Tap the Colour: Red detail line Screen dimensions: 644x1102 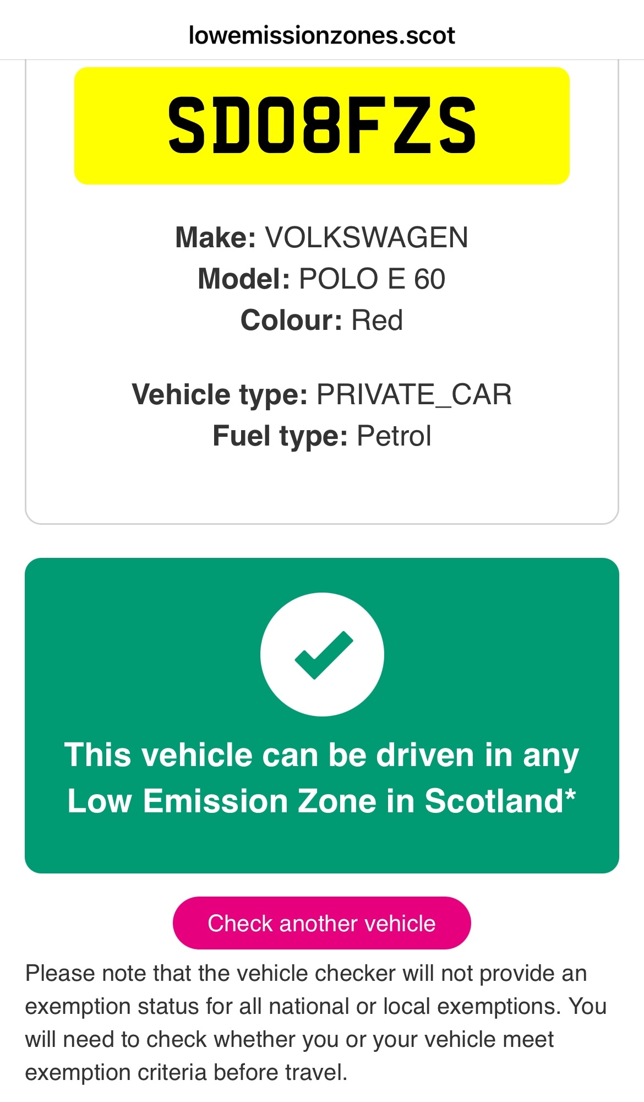322,320
